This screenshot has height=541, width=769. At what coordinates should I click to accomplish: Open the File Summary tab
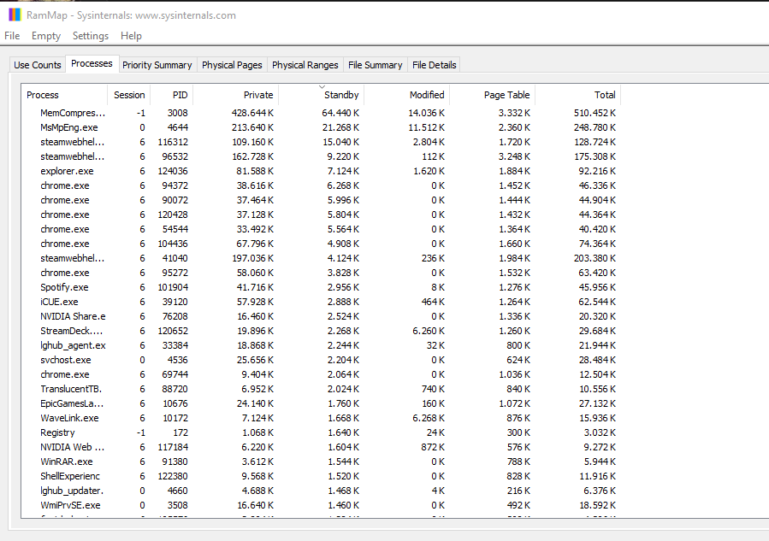pyautogui.click(x=376, y=65)
